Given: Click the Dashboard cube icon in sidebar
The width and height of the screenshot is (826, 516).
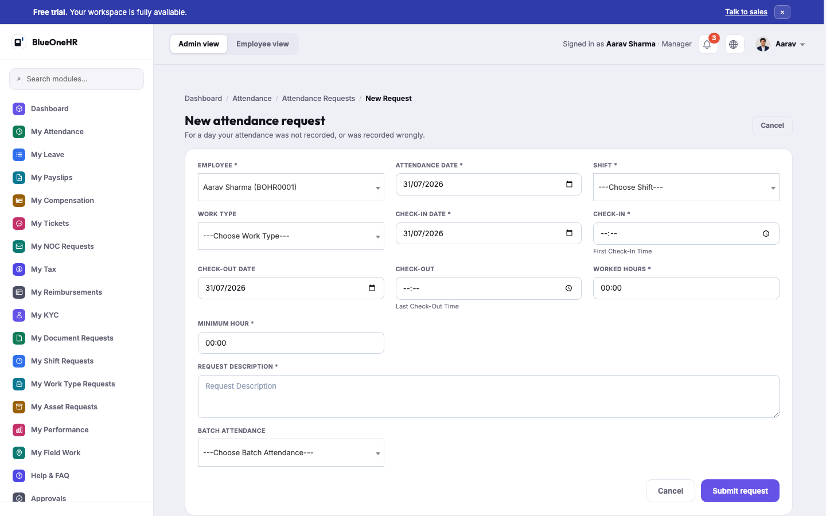Looking at the screenshot, I should 19,109.
